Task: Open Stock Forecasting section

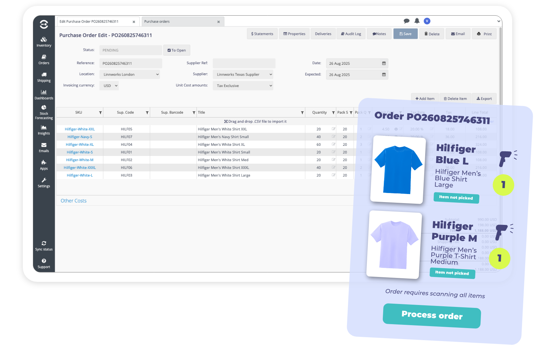Action: 44,112
